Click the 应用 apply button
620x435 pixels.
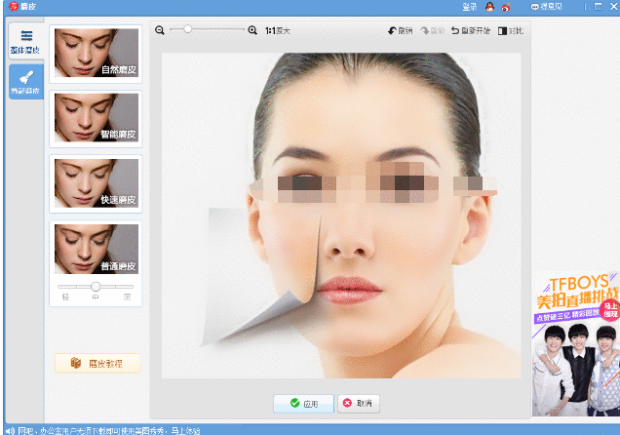(303, 403)
